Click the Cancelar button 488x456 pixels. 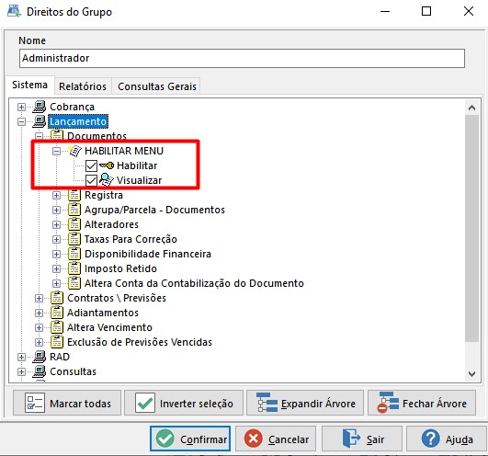click(x=276, y=439)
